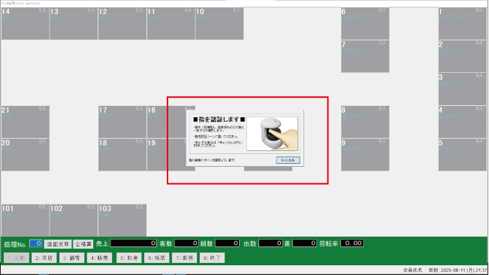Click the 画面更新 refresh button
This screenshot has width=489, height=275.
coord(58,244)
